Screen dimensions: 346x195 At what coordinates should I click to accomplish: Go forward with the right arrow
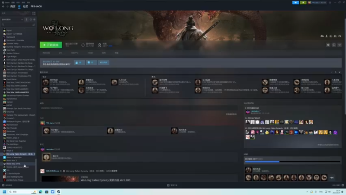7,6
